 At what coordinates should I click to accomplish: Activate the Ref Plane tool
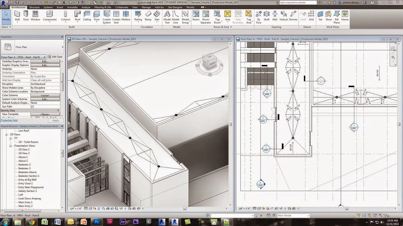[x=337, y=16]
